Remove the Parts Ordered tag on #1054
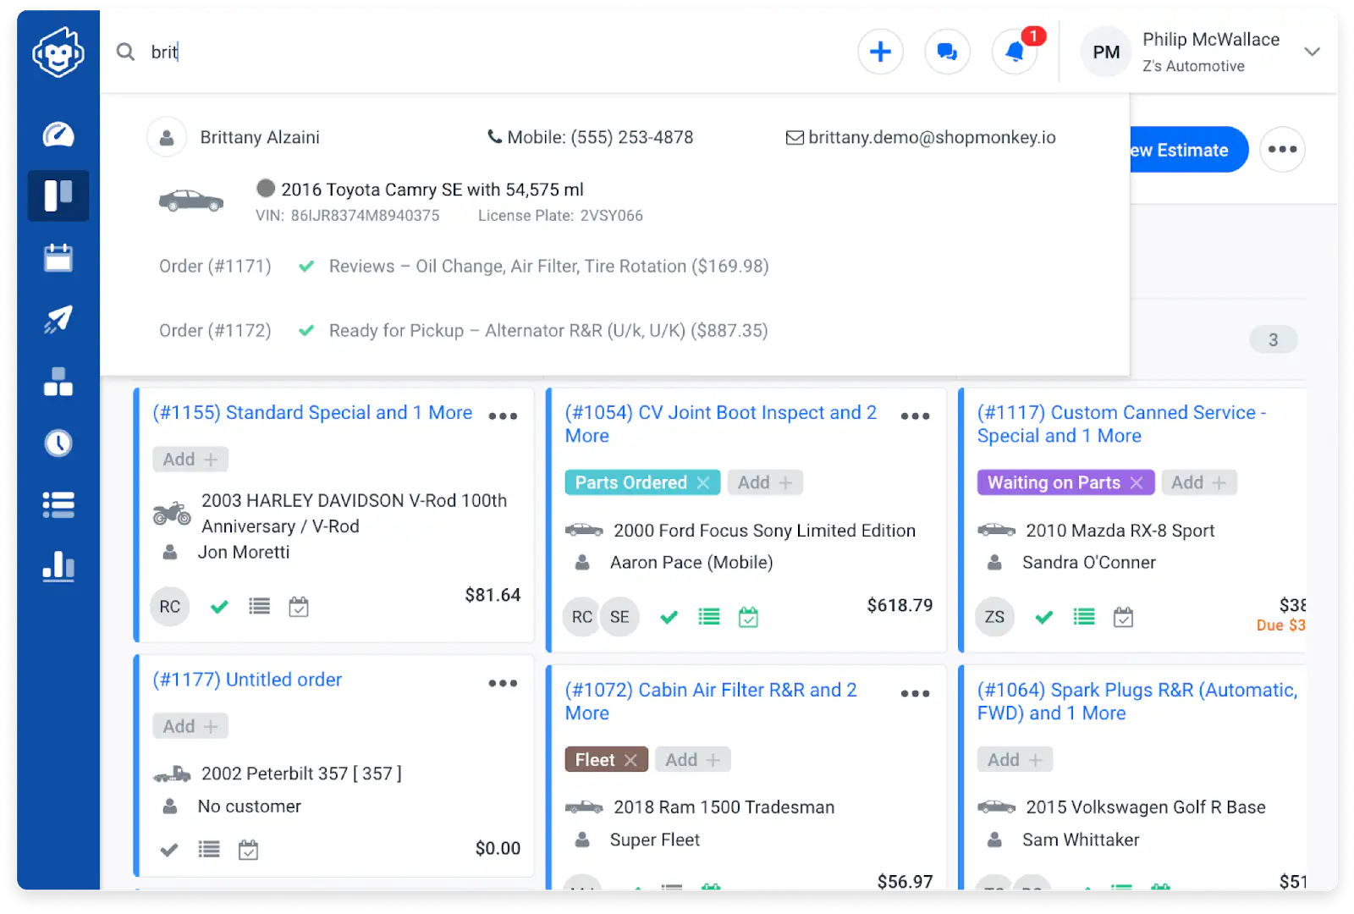Image resolution: width=1354 pixels, height=914 pixels. pyautogui.click(x=703, y=482)
